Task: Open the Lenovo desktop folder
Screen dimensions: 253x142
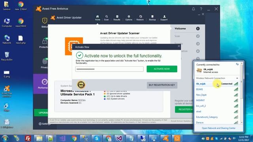Action: [7, 6]
